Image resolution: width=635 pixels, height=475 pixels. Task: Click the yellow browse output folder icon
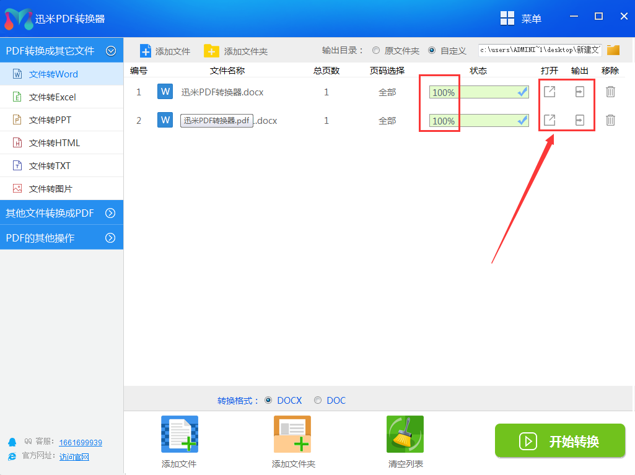613,50
